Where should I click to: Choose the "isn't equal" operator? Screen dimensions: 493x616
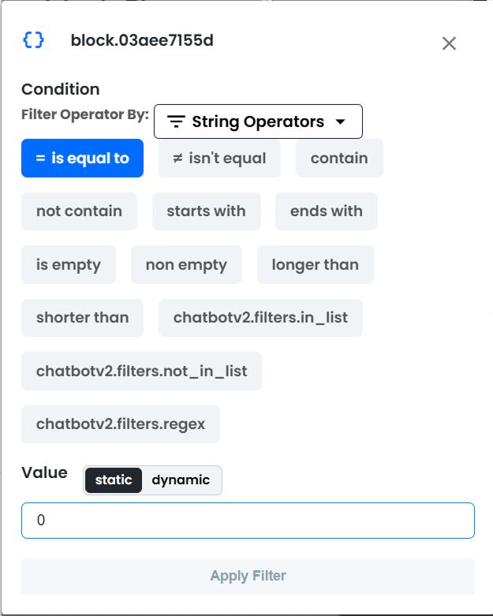coord(219,158)
